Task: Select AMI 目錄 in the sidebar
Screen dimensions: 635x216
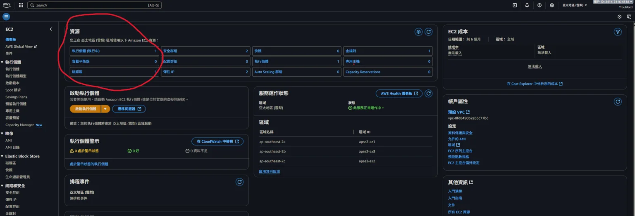Action: click(x=12, y=148)
